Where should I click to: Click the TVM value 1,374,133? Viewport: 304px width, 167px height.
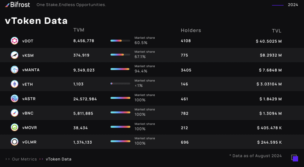82,142
